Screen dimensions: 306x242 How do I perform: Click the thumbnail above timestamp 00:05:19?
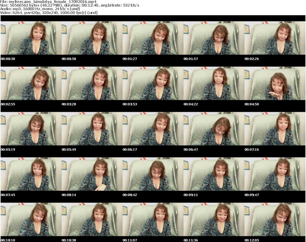(x=31, y=129)
